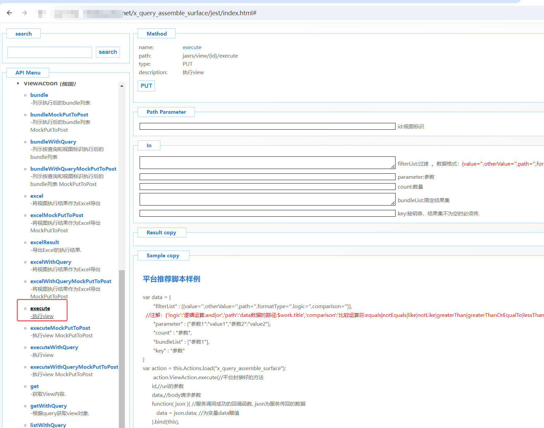544x428 pixels.
Task: Click the -获取View内容. description
Action: [x=48, y=394]
